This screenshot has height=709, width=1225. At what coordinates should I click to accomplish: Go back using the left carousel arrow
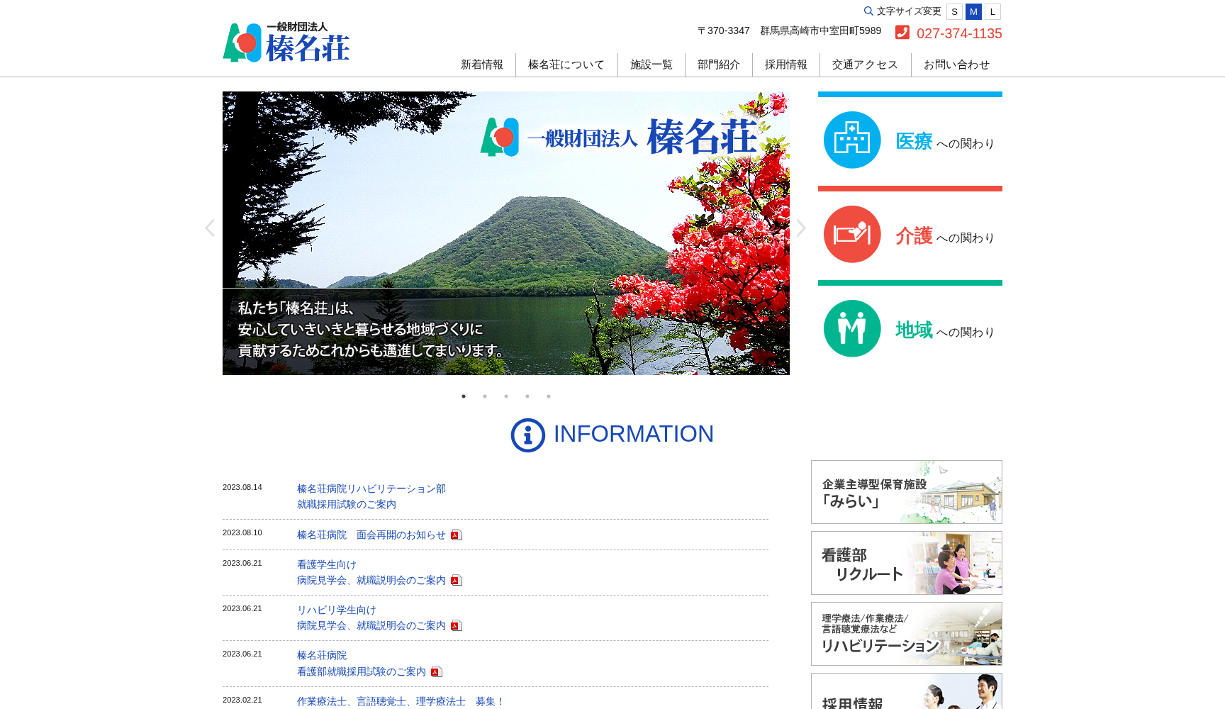click(x=211, y=228)
